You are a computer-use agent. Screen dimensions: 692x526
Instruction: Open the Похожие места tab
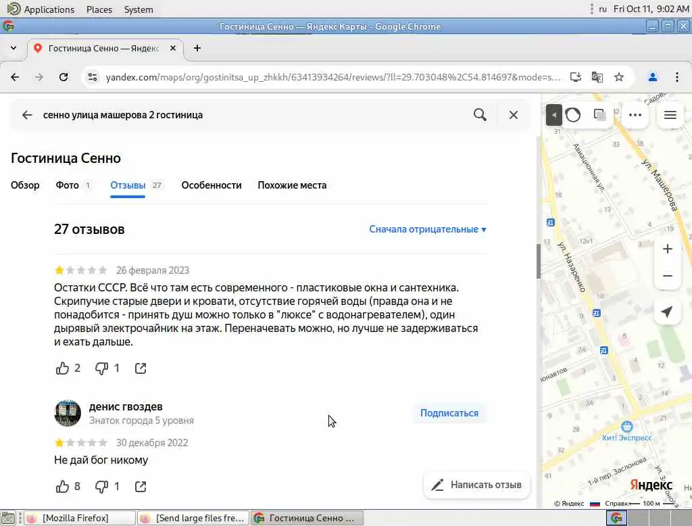click(292, 185)
